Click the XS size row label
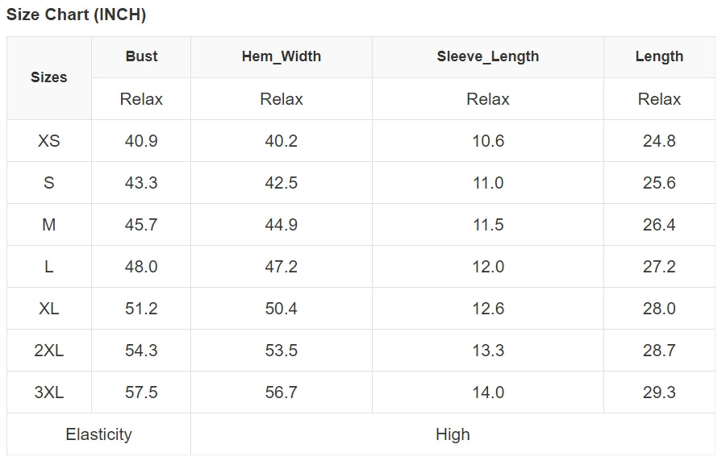Screen dimensions: 726x465 click(48, 141)
